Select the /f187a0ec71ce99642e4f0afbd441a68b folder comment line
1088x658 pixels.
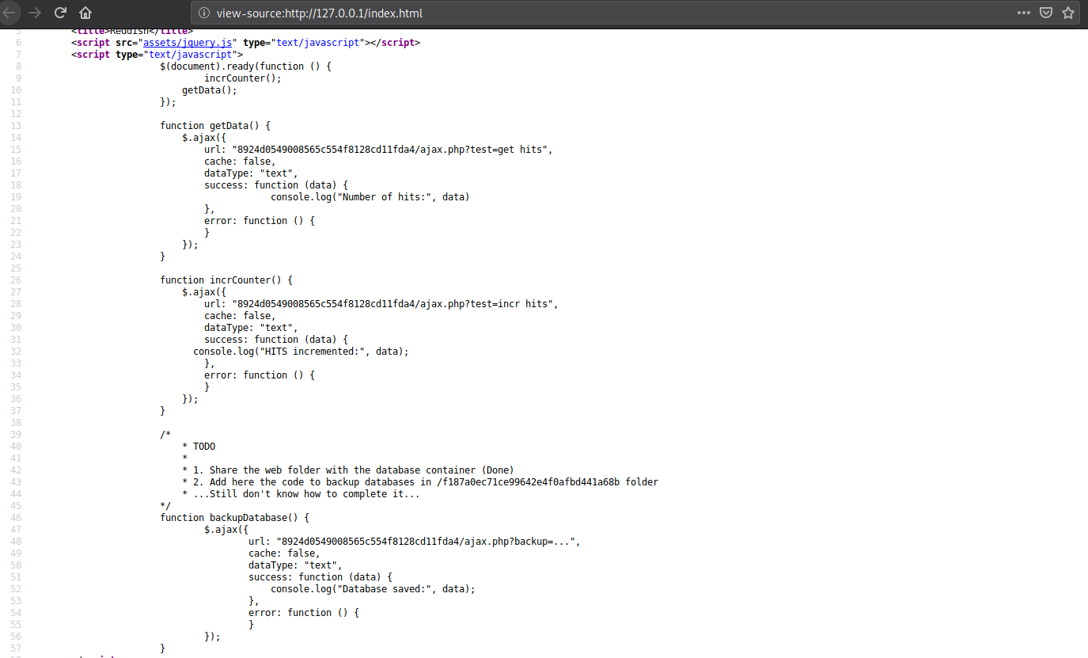coord(420,482)
